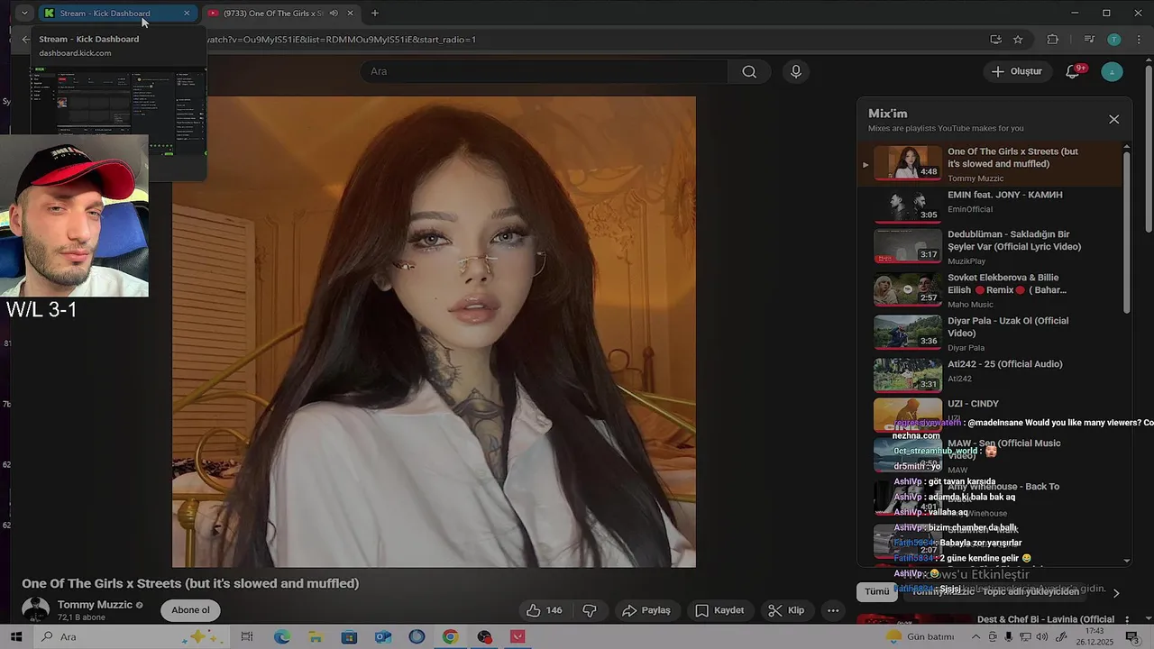Open Tommy Muzzic channel avatar

35,610
